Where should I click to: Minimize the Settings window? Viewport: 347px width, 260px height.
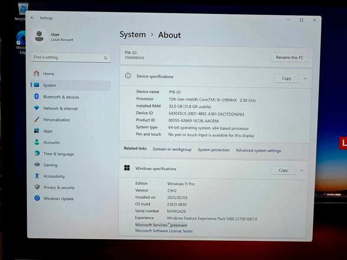[x=288, y=19]
